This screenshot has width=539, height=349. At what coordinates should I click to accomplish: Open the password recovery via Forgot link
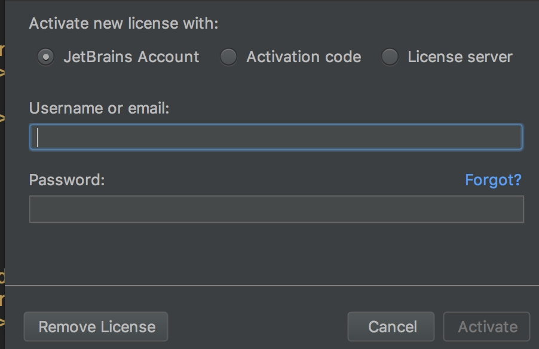(493, 179)
